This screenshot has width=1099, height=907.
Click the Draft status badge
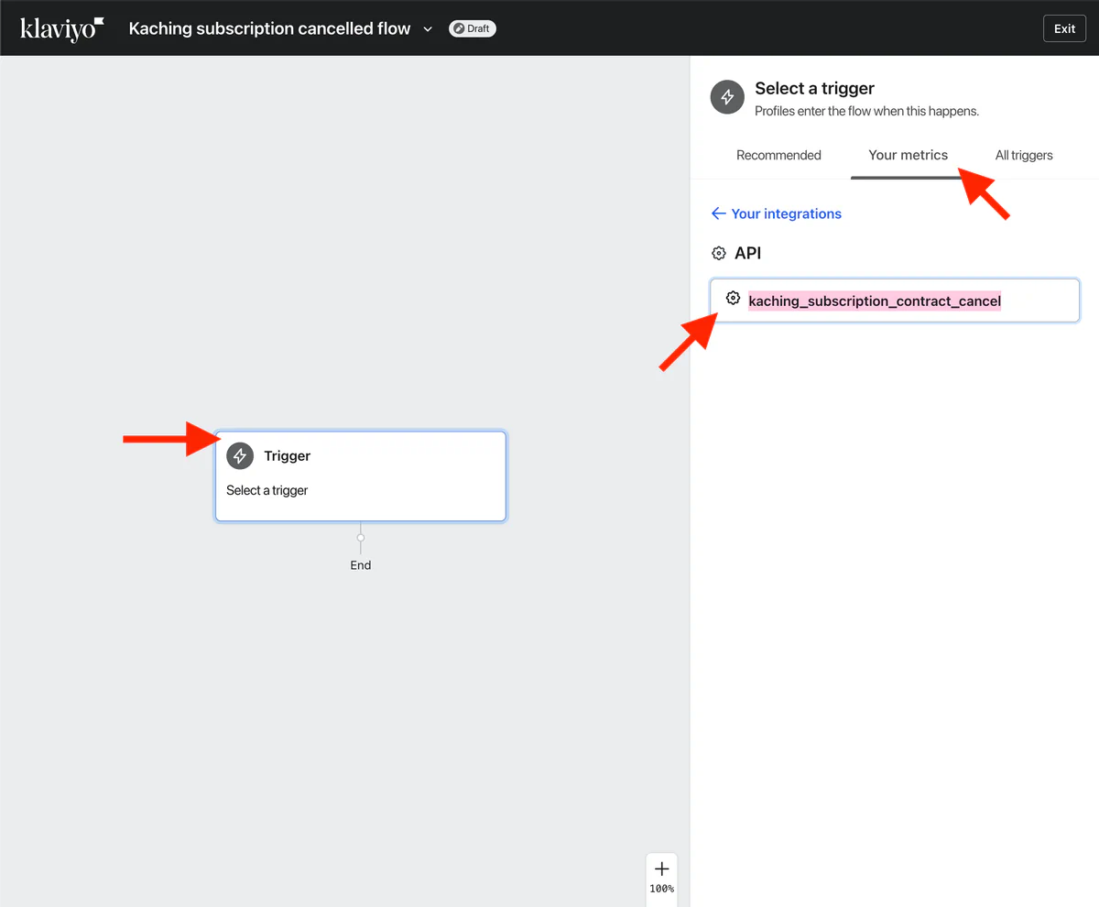click(x=473, y=28)
